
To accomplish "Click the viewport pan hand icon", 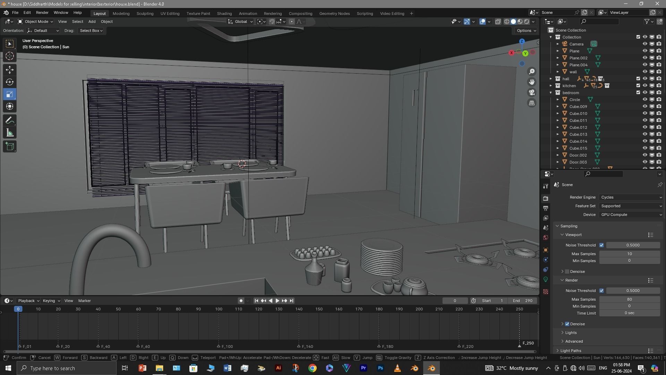I will click(532, 82).
